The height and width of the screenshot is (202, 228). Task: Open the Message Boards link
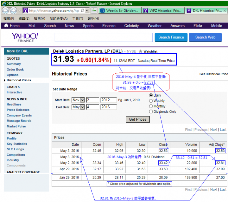(x=19, y=121)
